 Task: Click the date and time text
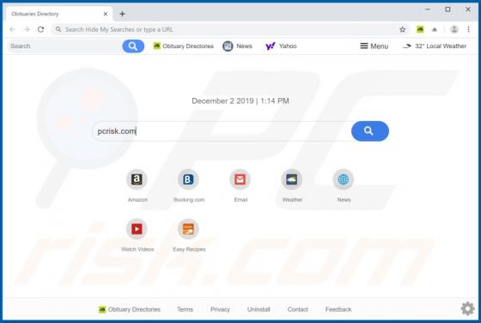[x=240, y=101]
